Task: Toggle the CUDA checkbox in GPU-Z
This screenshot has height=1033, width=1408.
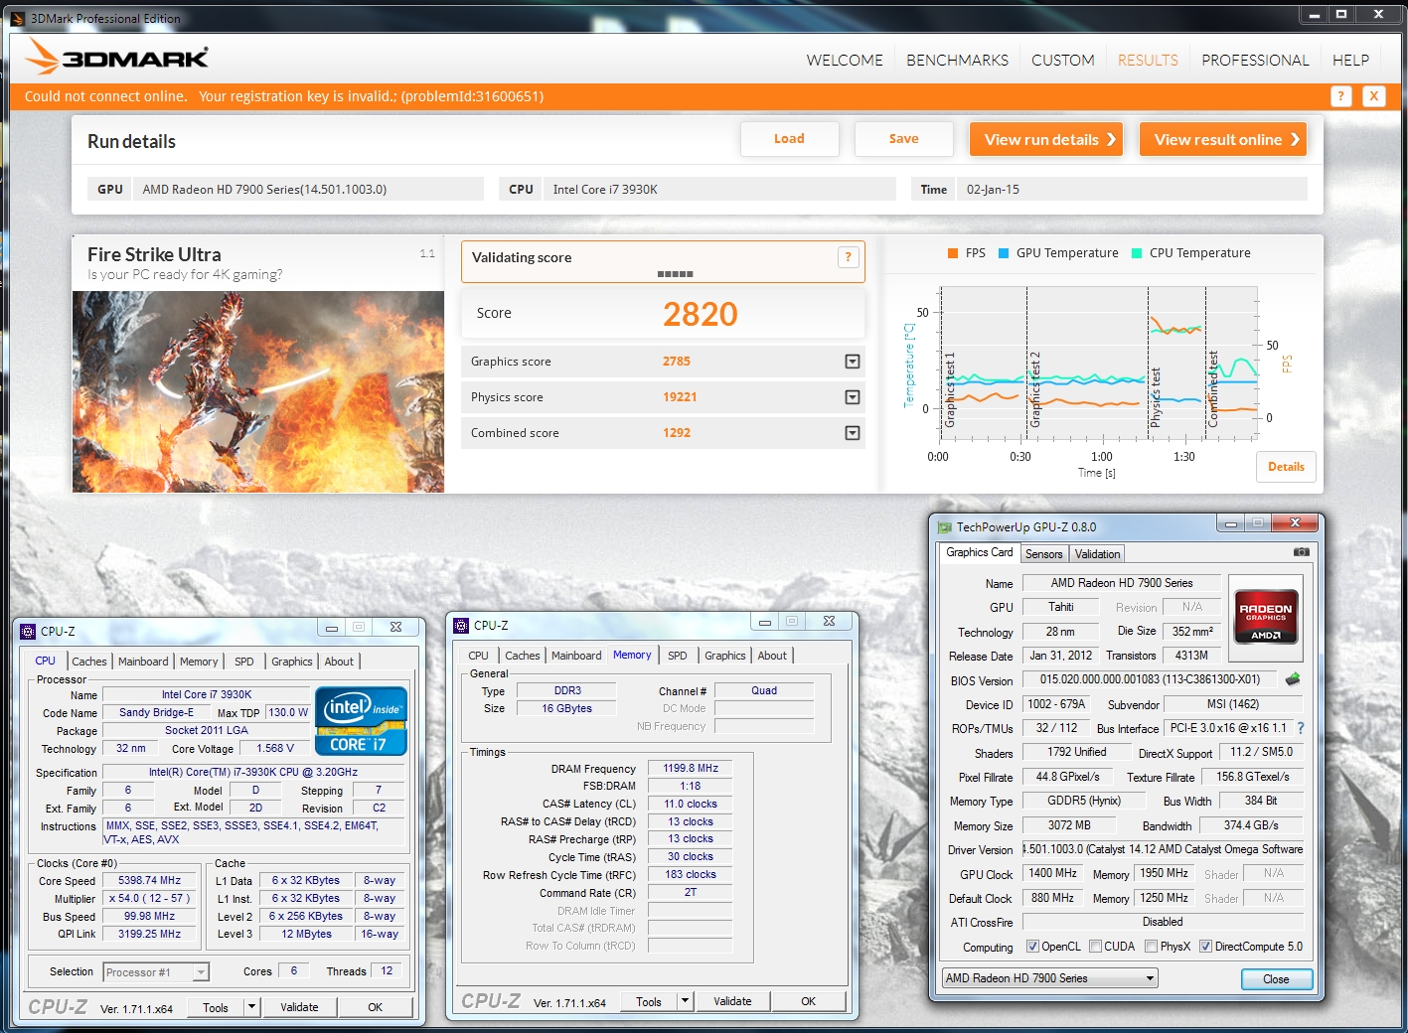Action: (1095, 947)
